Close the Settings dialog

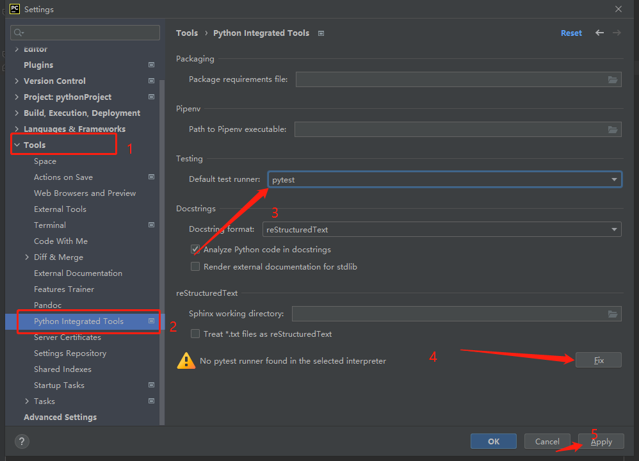[619, 9]
